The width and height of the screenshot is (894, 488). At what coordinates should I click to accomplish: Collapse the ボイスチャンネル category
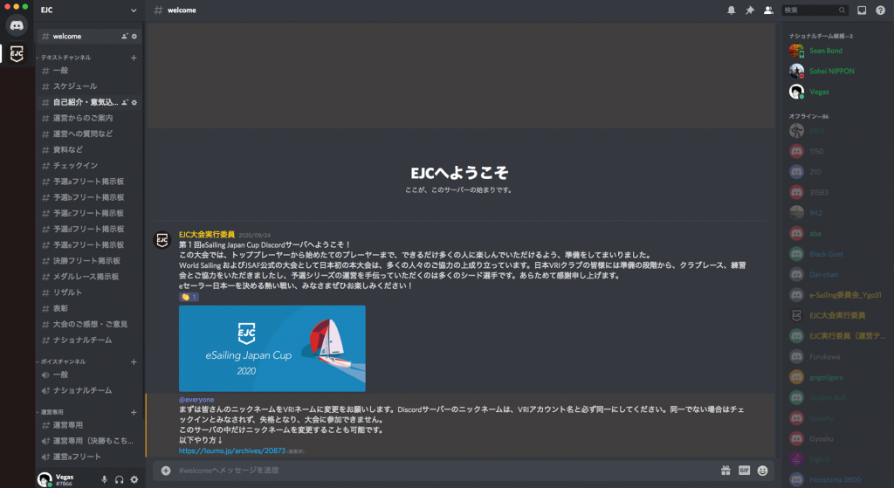64,361
